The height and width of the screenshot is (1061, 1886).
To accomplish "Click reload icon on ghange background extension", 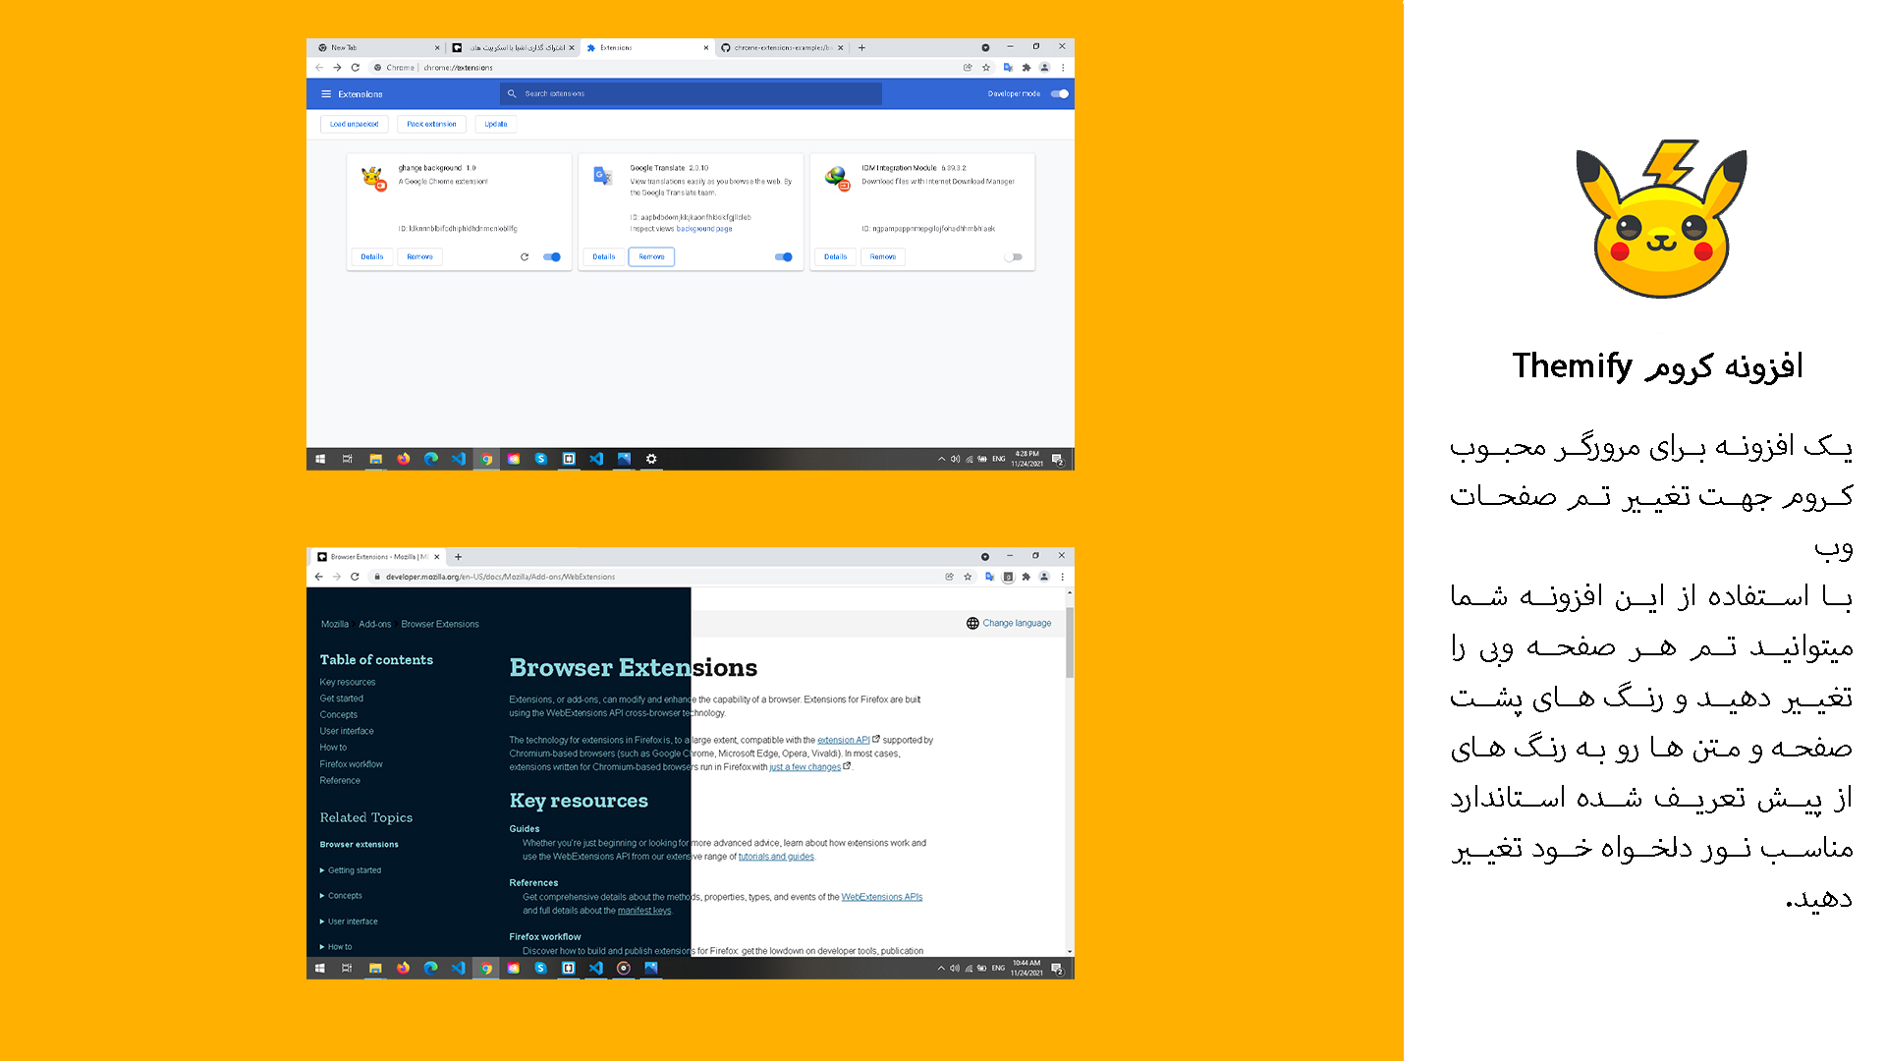I will click(x=525, y=257).
